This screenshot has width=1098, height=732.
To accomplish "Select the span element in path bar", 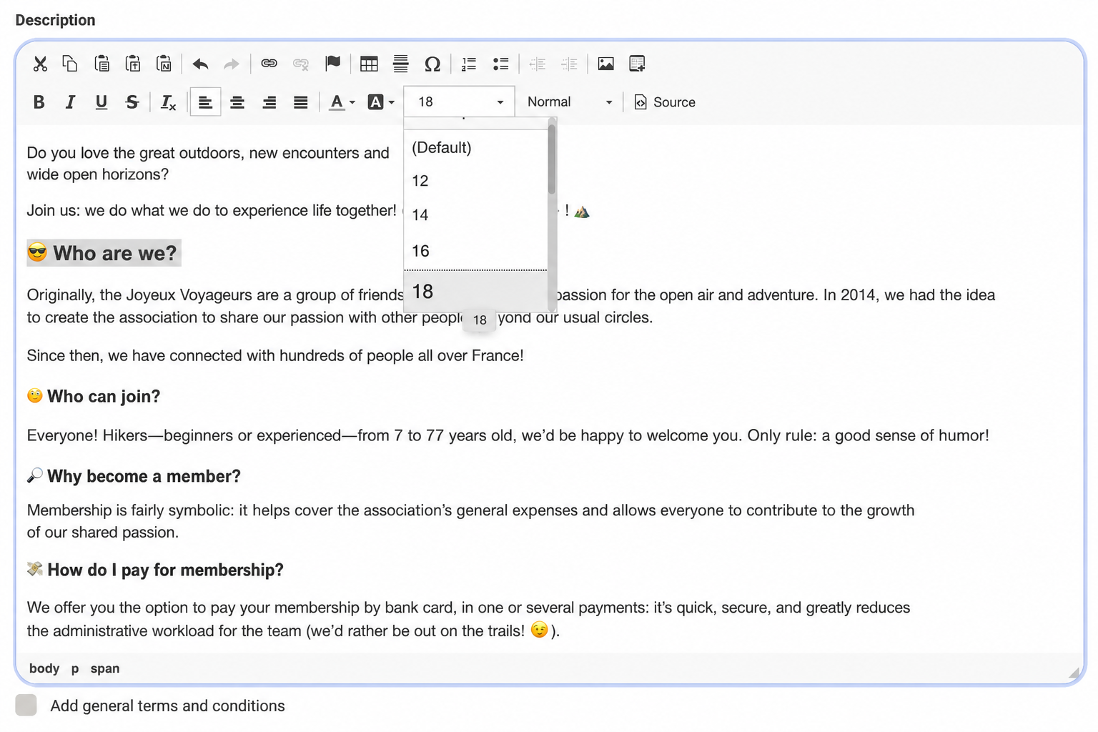I will click(x=105, y=668).
